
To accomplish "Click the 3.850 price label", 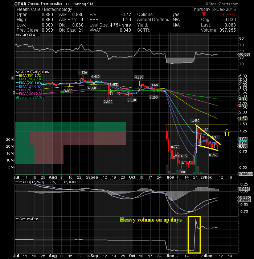I will coord(68,91).
